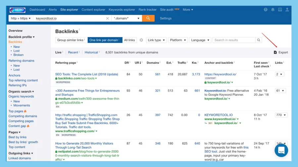Expand backlinko.com/seo-tools URL dropdown arrow

[x=96, y=79]
